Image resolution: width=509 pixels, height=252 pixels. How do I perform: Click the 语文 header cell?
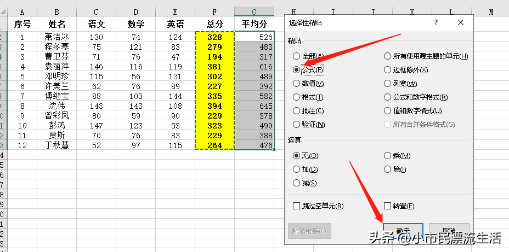[x=97, y=24]
